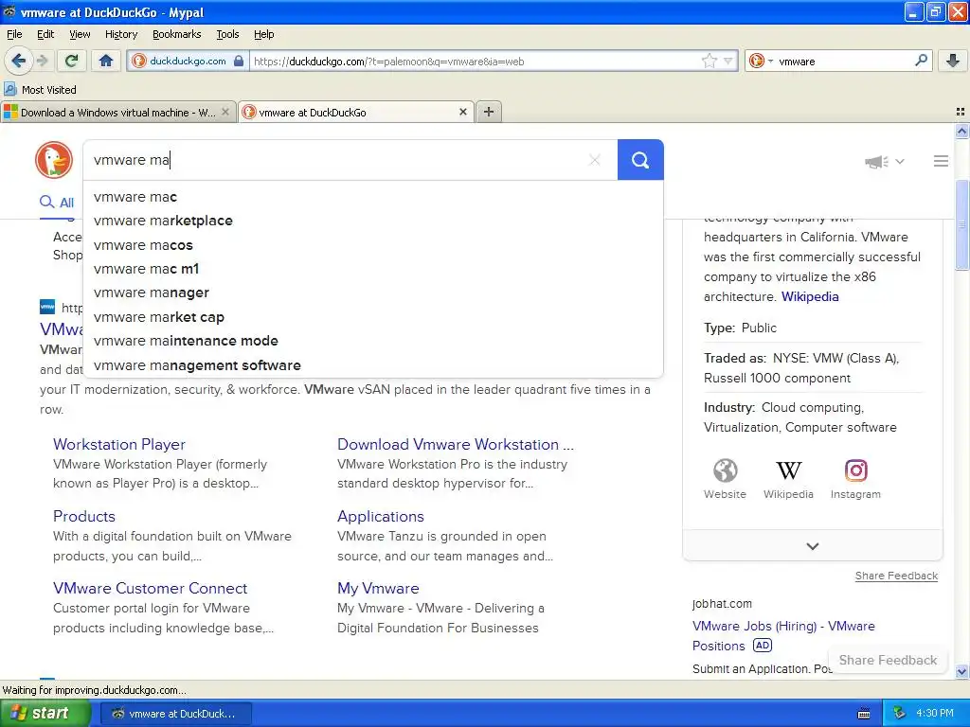Image resolution: width=970 pixels, height=727 pixels.
Task: Click the system tray clock showing 4:30 PM
Action: [x=934, y=714]
